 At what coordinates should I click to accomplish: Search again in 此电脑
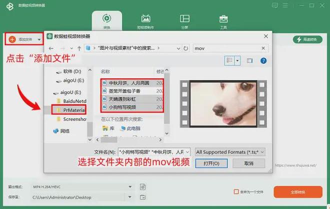click(130, 128)
